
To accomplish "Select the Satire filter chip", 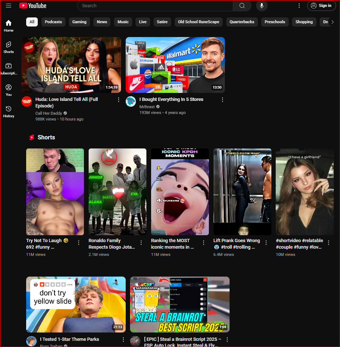I will point(162,22).
